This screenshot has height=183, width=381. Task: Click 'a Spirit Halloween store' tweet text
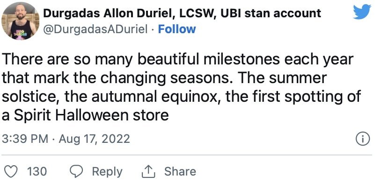(x=85, y=115)
